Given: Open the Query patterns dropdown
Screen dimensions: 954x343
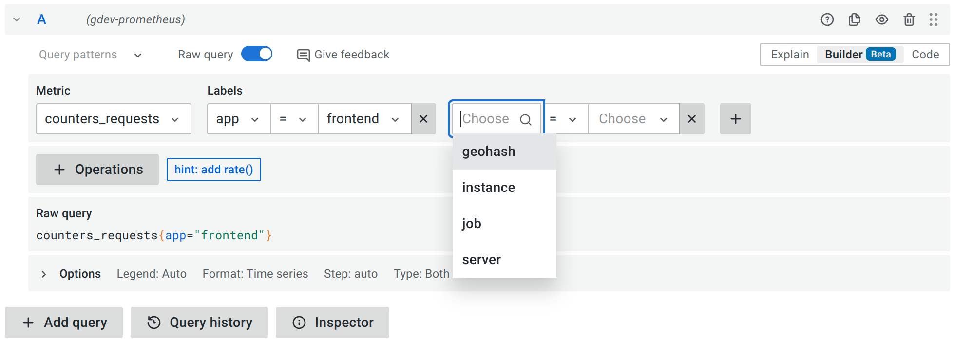Looking at the screenshot, I should tap(90, 55).
